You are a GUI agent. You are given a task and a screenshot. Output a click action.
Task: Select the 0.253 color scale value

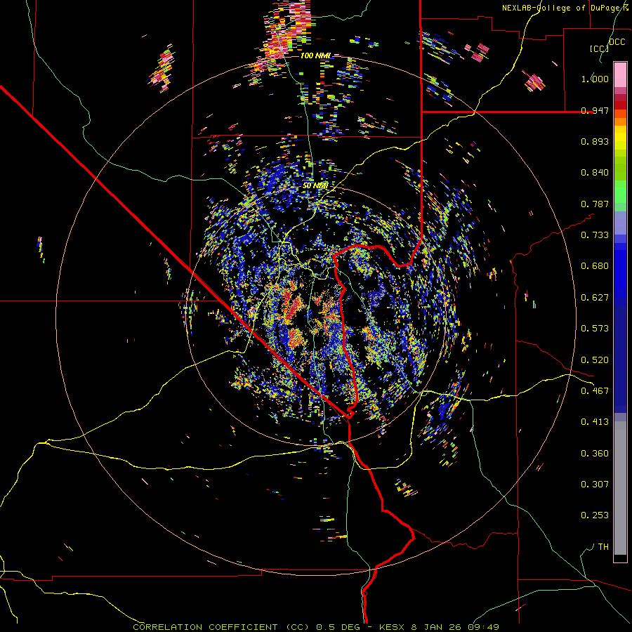point(595,515)
